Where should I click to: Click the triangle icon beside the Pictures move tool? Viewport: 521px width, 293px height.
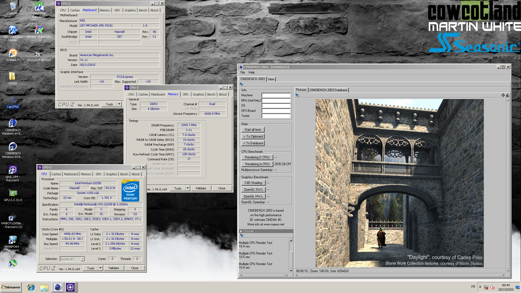pyautogui.click(x=508, y=95)
